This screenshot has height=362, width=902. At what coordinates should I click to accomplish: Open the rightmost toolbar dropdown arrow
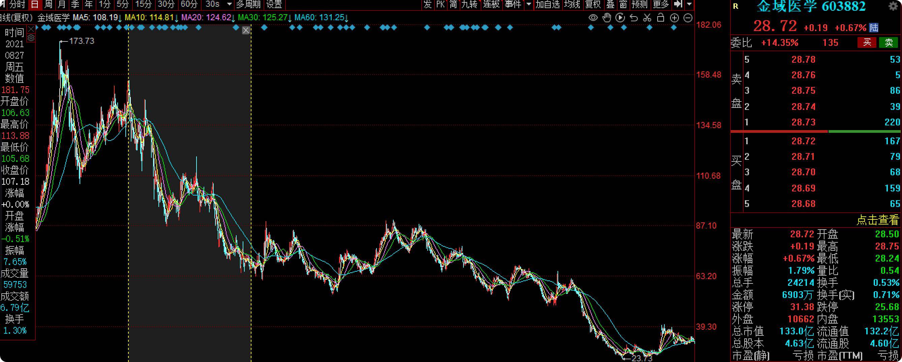[689, 5]
